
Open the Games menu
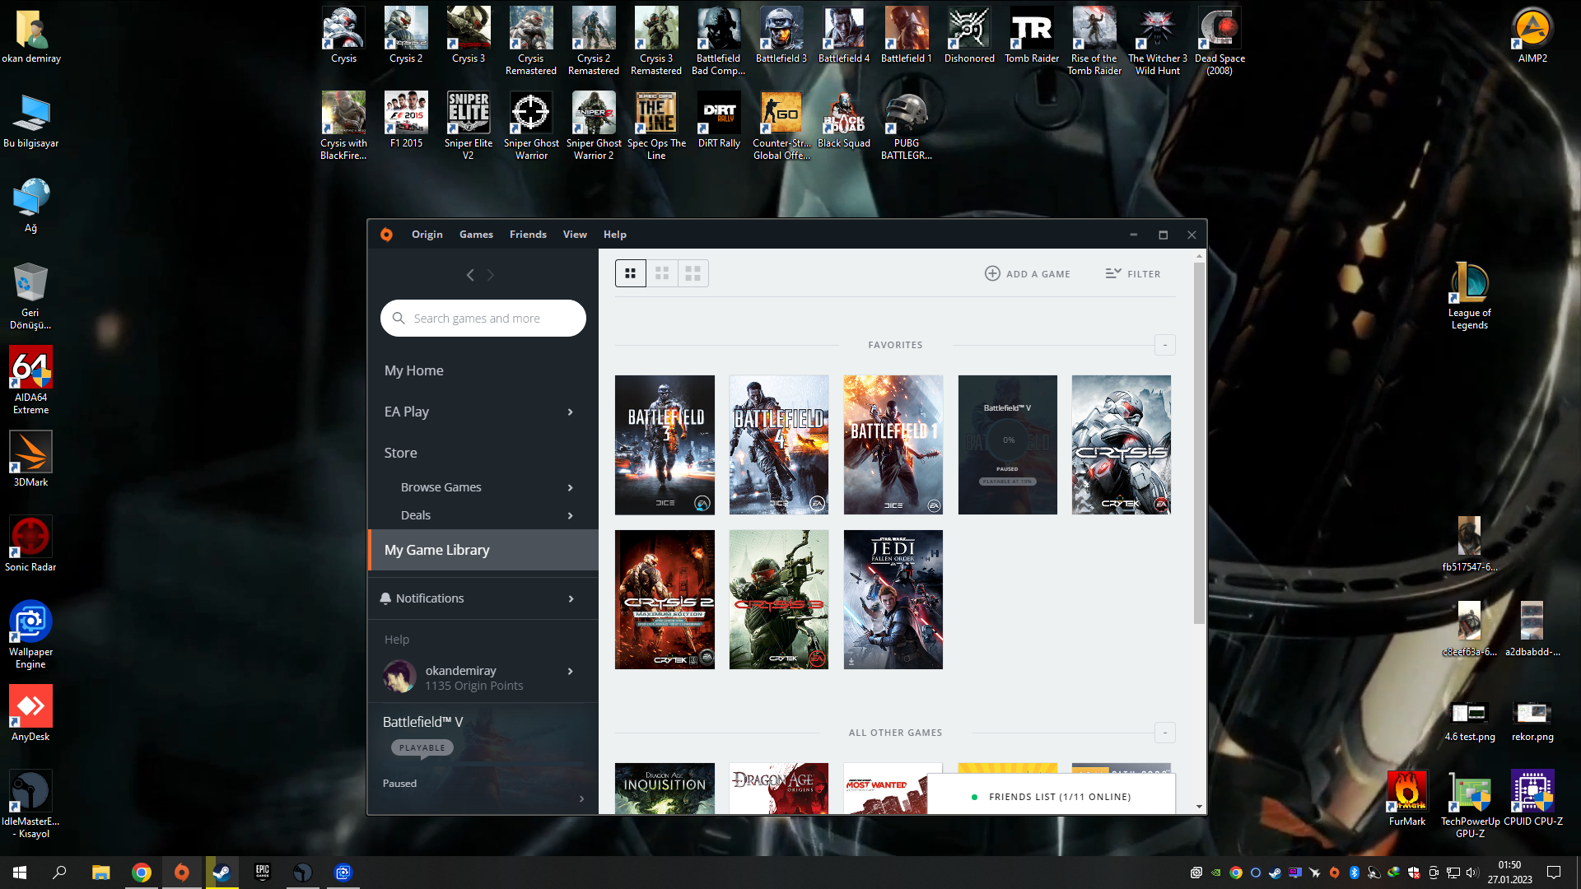(476, 235)
